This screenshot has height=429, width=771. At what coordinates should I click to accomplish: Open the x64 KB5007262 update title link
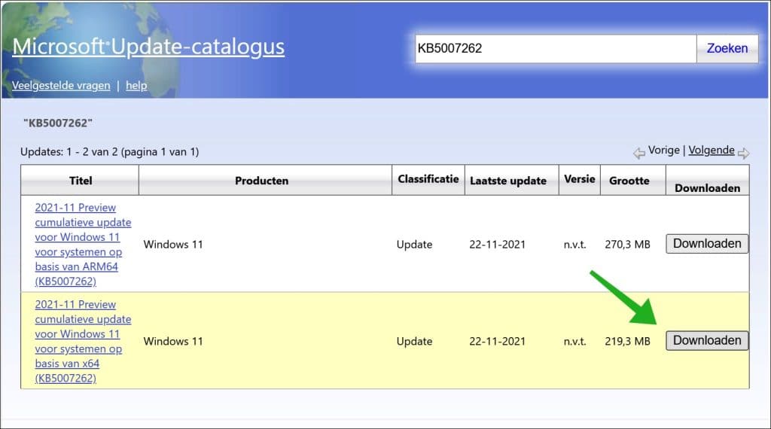pos(83,341)
